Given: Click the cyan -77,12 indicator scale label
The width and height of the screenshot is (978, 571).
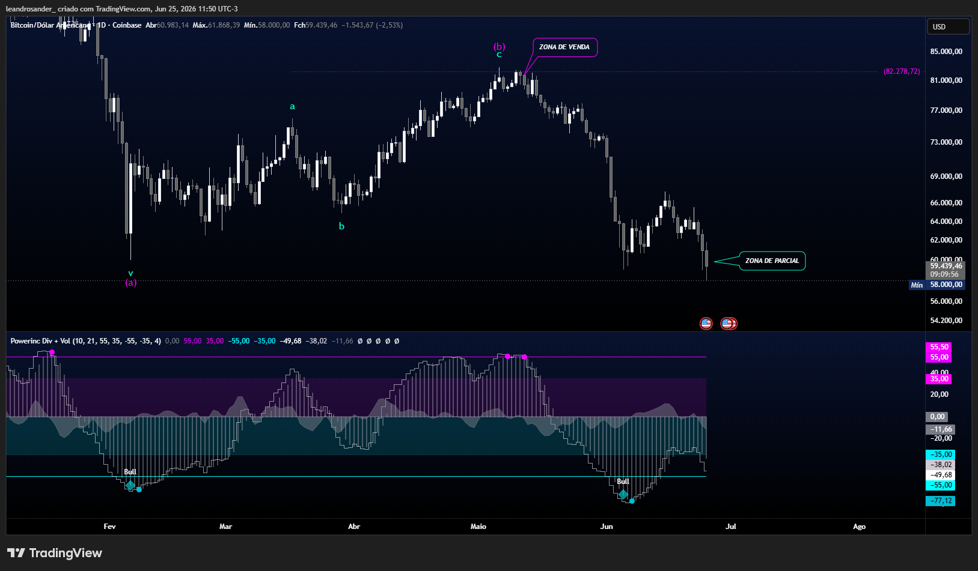Looking at the screenshot, I should point(941,501).
